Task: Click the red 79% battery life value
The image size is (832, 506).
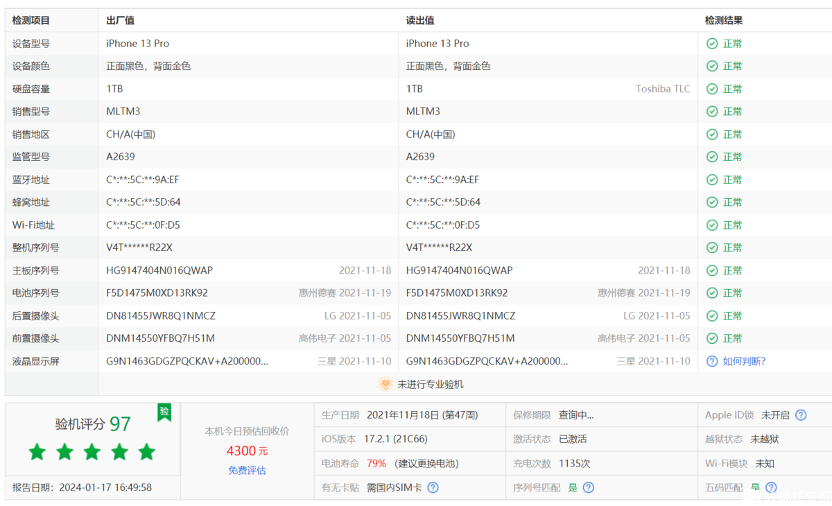Action: [376, 463]
